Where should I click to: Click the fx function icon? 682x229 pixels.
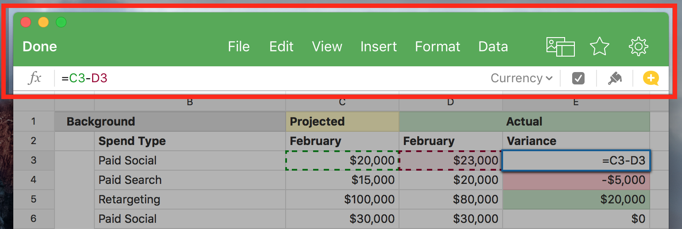point(35,78)
